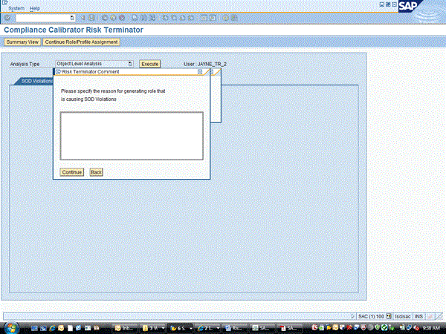Expand the command field history dropdown
Viewport: 446px width, 334px height.
point(71,17)
